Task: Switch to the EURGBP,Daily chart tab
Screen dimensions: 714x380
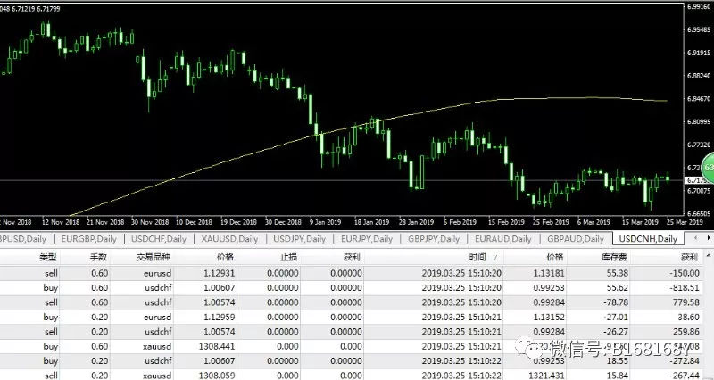Action: tap(87, 238)
